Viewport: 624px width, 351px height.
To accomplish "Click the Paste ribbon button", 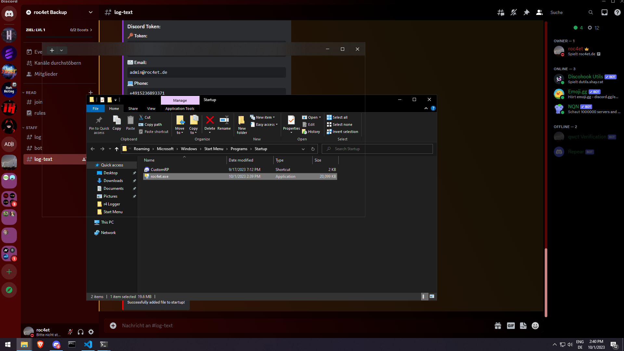I will click(130, 123).
